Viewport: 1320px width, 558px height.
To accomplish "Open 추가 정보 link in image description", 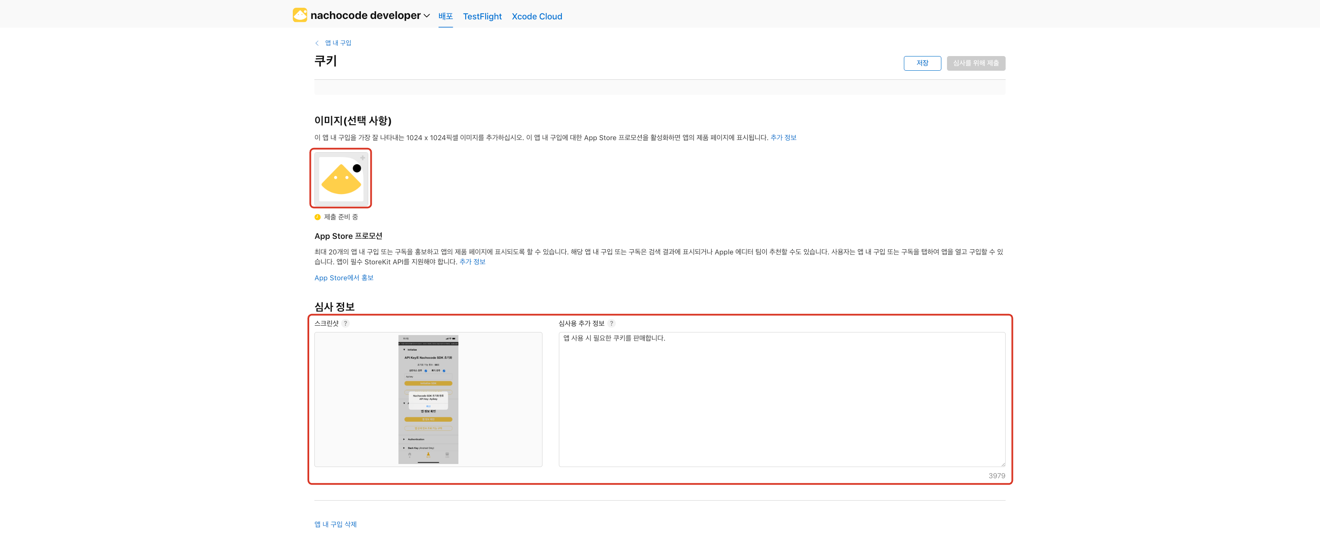I will coord(783,137).
